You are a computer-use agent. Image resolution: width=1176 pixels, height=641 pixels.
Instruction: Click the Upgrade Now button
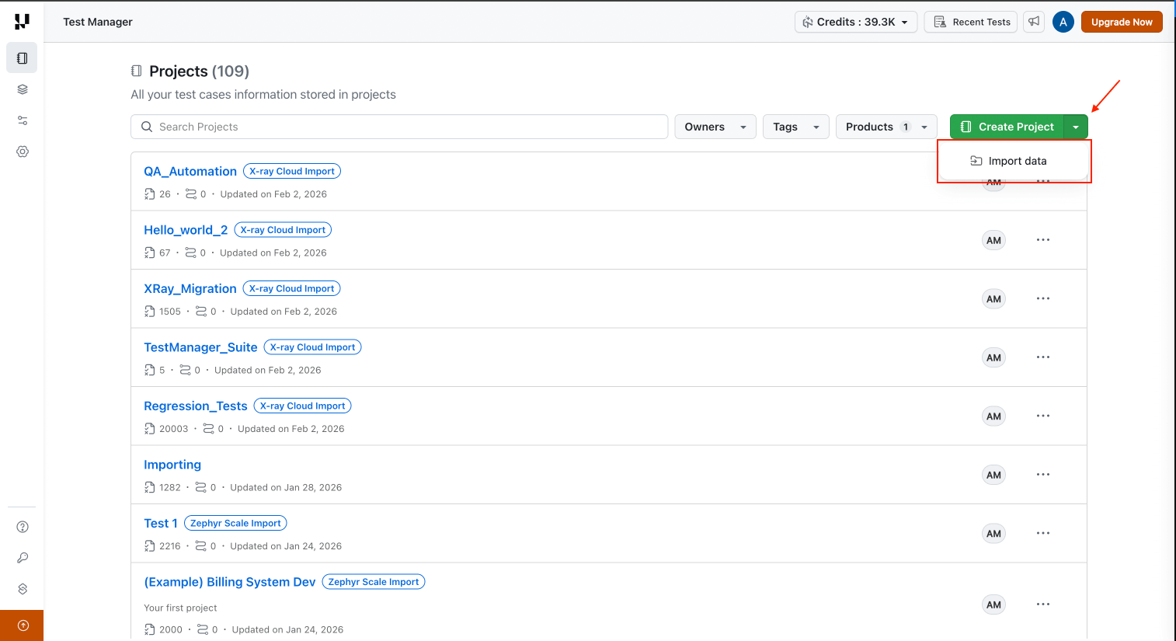(1122, 22)
